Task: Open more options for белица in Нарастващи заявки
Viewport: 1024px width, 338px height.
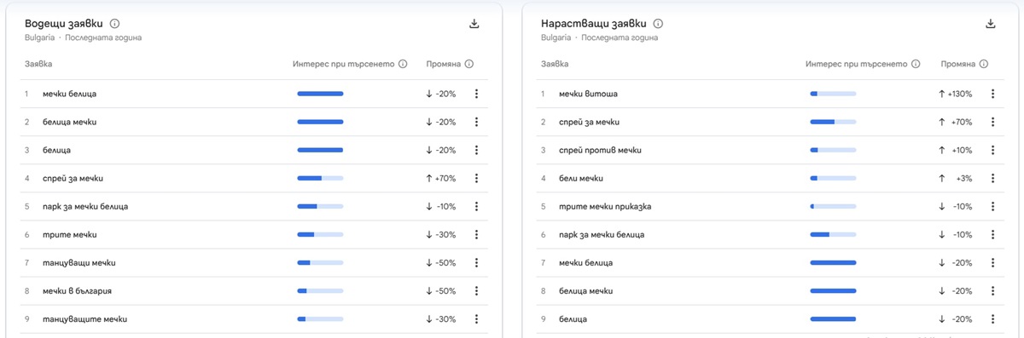Action: click(992, 318)
